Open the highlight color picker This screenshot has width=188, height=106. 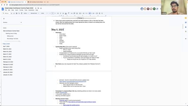pos(68,13)
